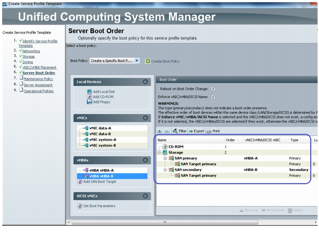Collapse the SAN secondary tree node
The width and height of the screenshot is (319, 237).
(165, 170)
